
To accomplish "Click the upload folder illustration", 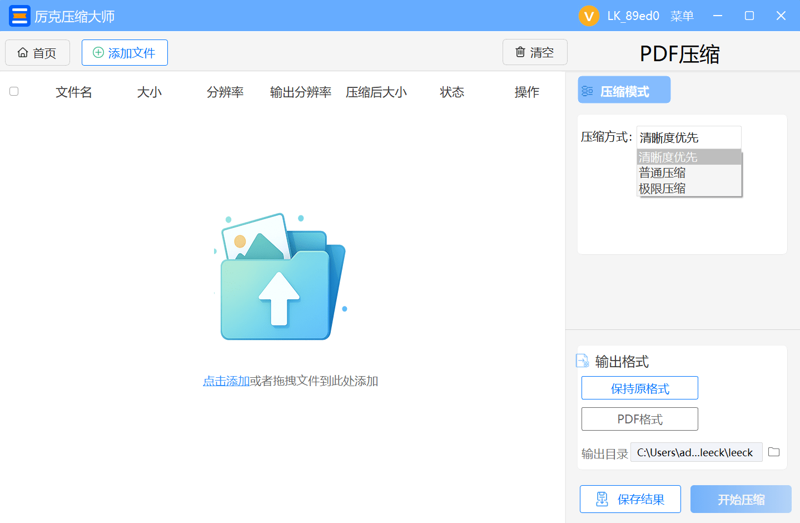I will click(x=281, y=277).
